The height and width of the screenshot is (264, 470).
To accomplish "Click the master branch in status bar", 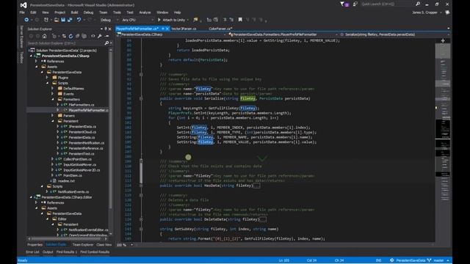I will coord(438,260).
